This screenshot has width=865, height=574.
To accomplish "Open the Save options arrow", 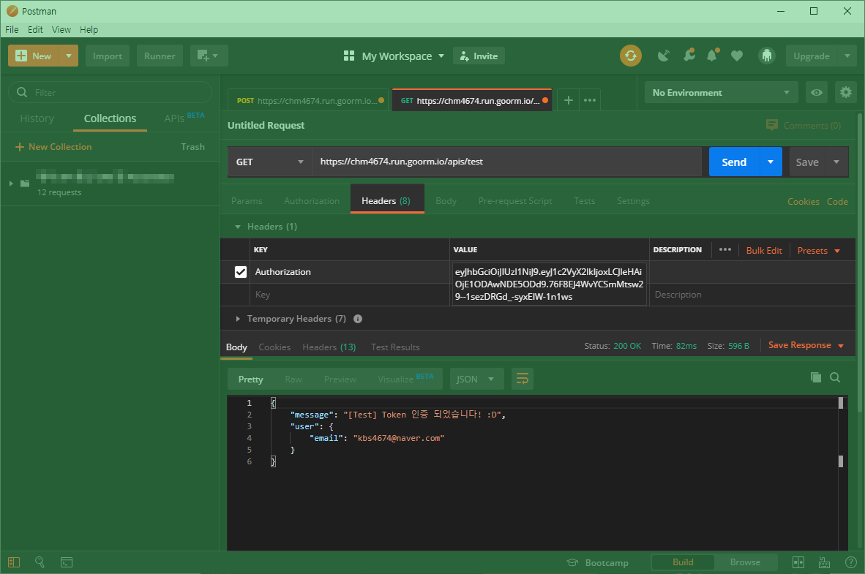I will (x=836, y=162).
